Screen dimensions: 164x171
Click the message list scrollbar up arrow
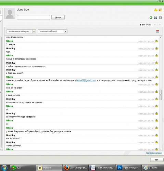point(161,37)
